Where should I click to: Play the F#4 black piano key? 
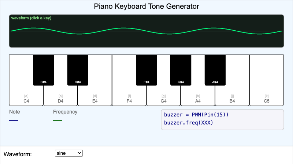146,70
